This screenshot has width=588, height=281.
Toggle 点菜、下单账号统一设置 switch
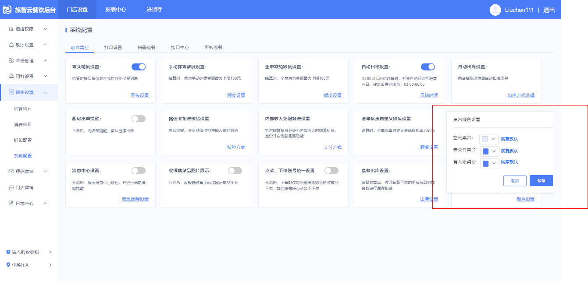pyautogui.click(x=331, y=171)
